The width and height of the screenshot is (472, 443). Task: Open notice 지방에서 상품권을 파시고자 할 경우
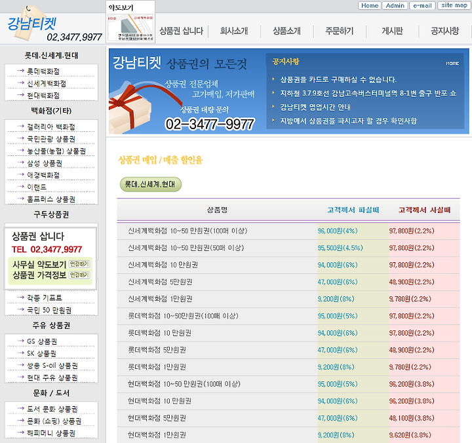click(348, 121)
